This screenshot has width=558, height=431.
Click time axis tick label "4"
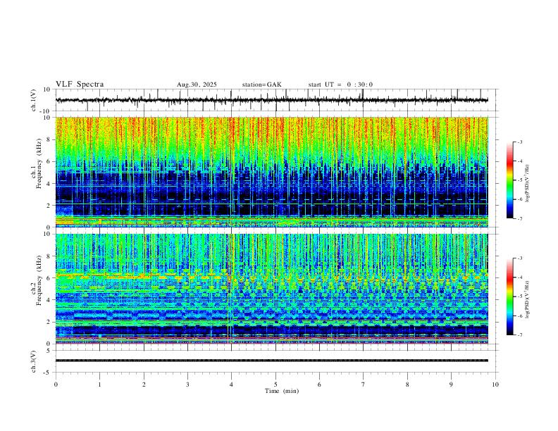(232, 385)
